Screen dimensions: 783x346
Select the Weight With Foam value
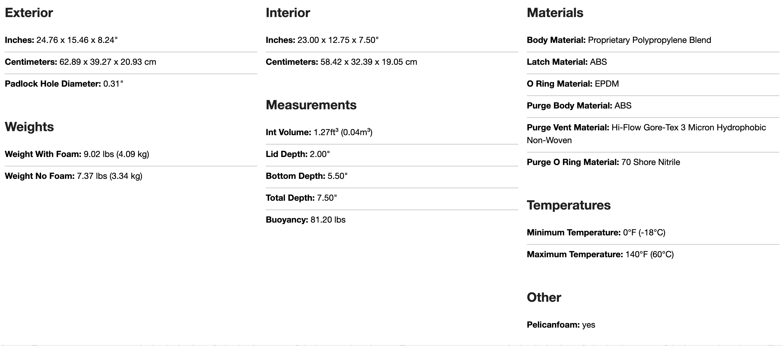[116, 154]
